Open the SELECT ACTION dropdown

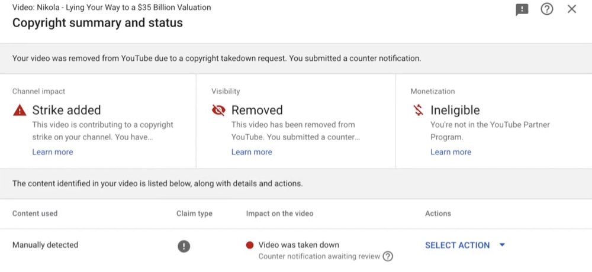[x=465, y=245]
